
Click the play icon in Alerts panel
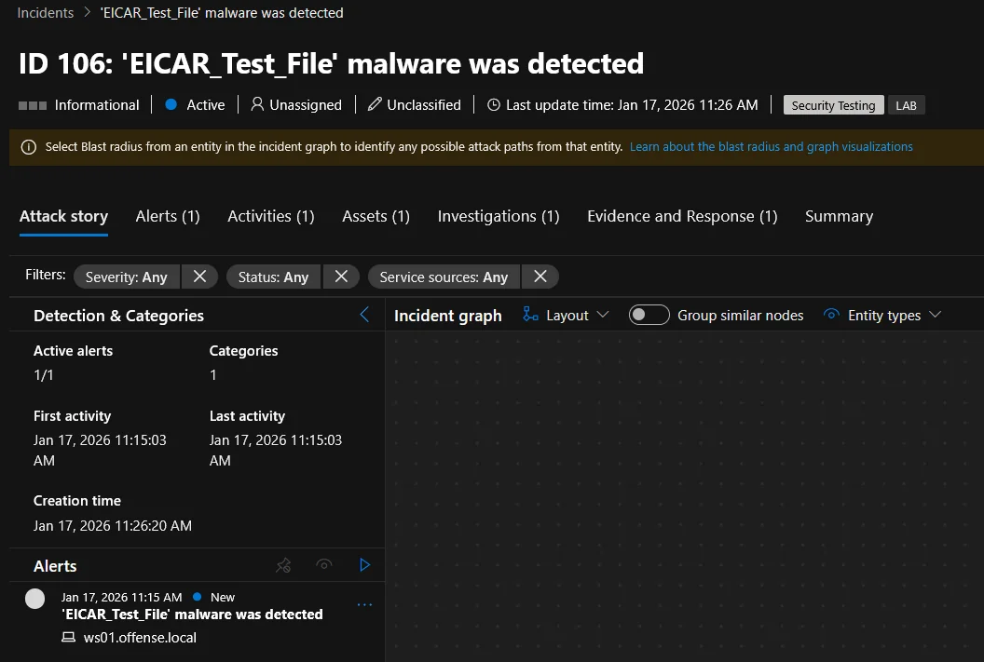[364, 565]
